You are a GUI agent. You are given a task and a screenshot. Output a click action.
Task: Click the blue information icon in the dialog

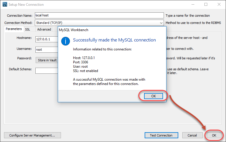pyautogui.click(x=66, y=41)
